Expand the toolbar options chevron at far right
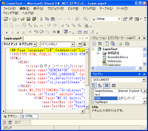This screenshot has width=148, height=131. tap(145, 19)
